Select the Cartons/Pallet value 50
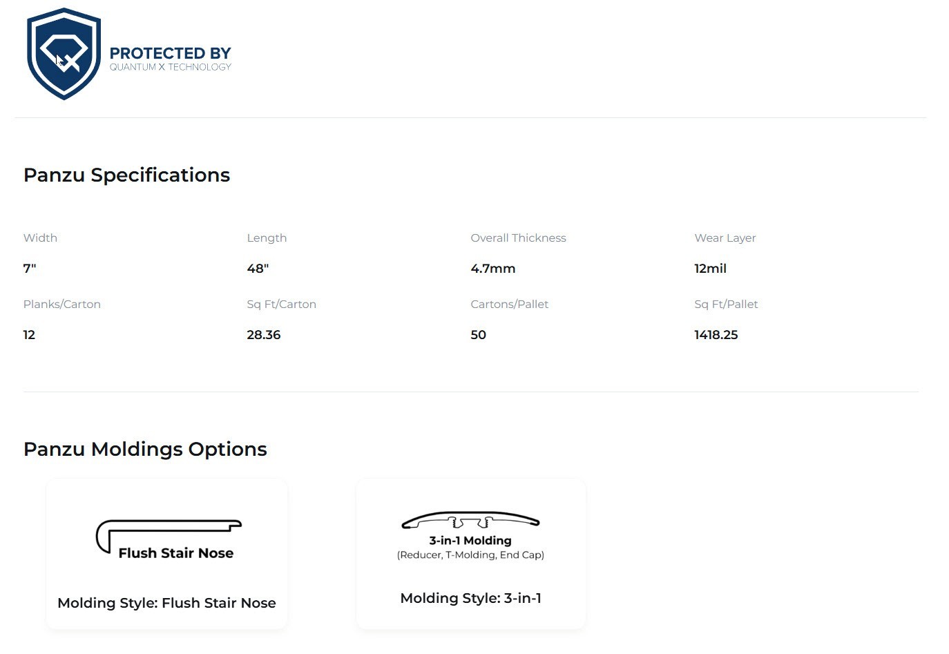This screenshot has width=949, height=654. pos(479,335)
